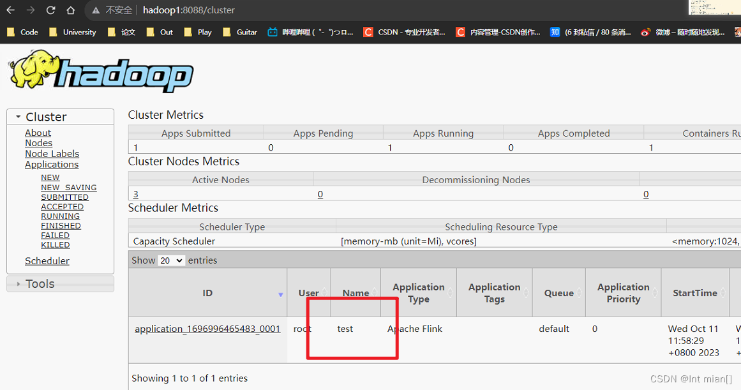741x390 pixels.
Task: Filter applications by SUBMITTED state
Action: (64, 197)
